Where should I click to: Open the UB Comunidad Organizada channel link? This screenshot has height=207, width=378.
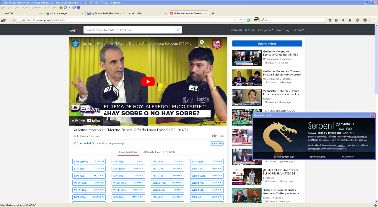click(89, 143)
